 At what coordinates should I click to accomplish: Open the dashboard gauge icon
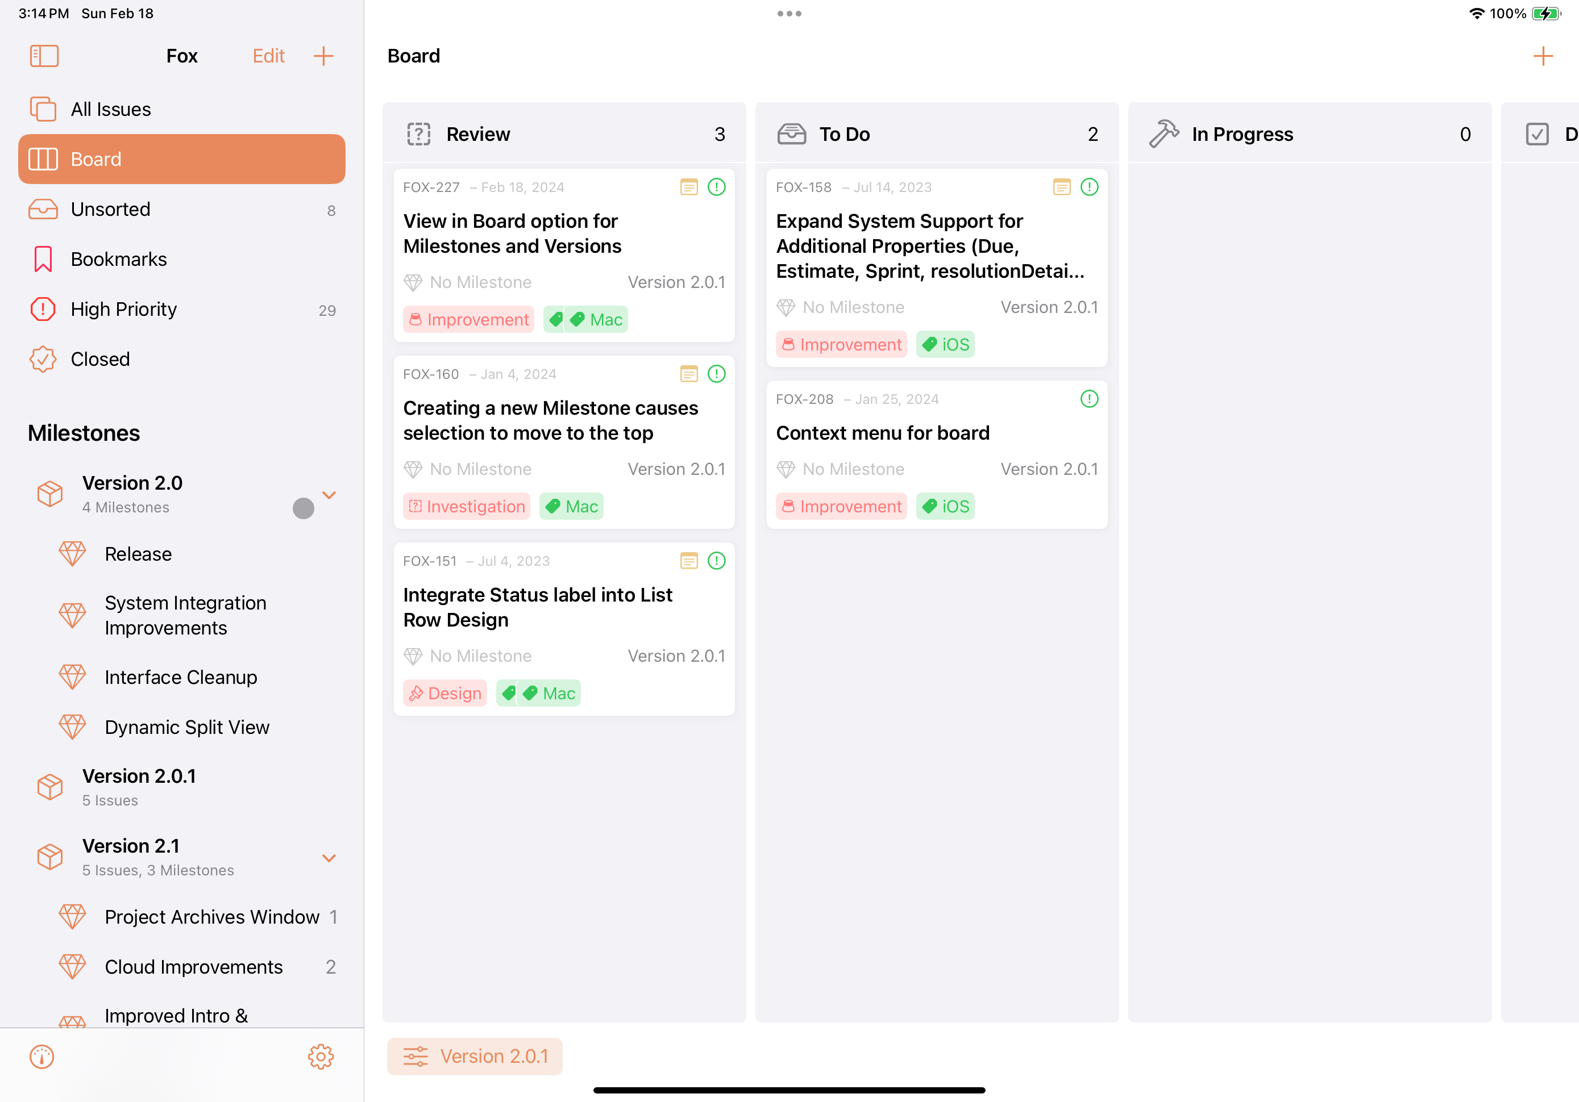coord(42,1057)
